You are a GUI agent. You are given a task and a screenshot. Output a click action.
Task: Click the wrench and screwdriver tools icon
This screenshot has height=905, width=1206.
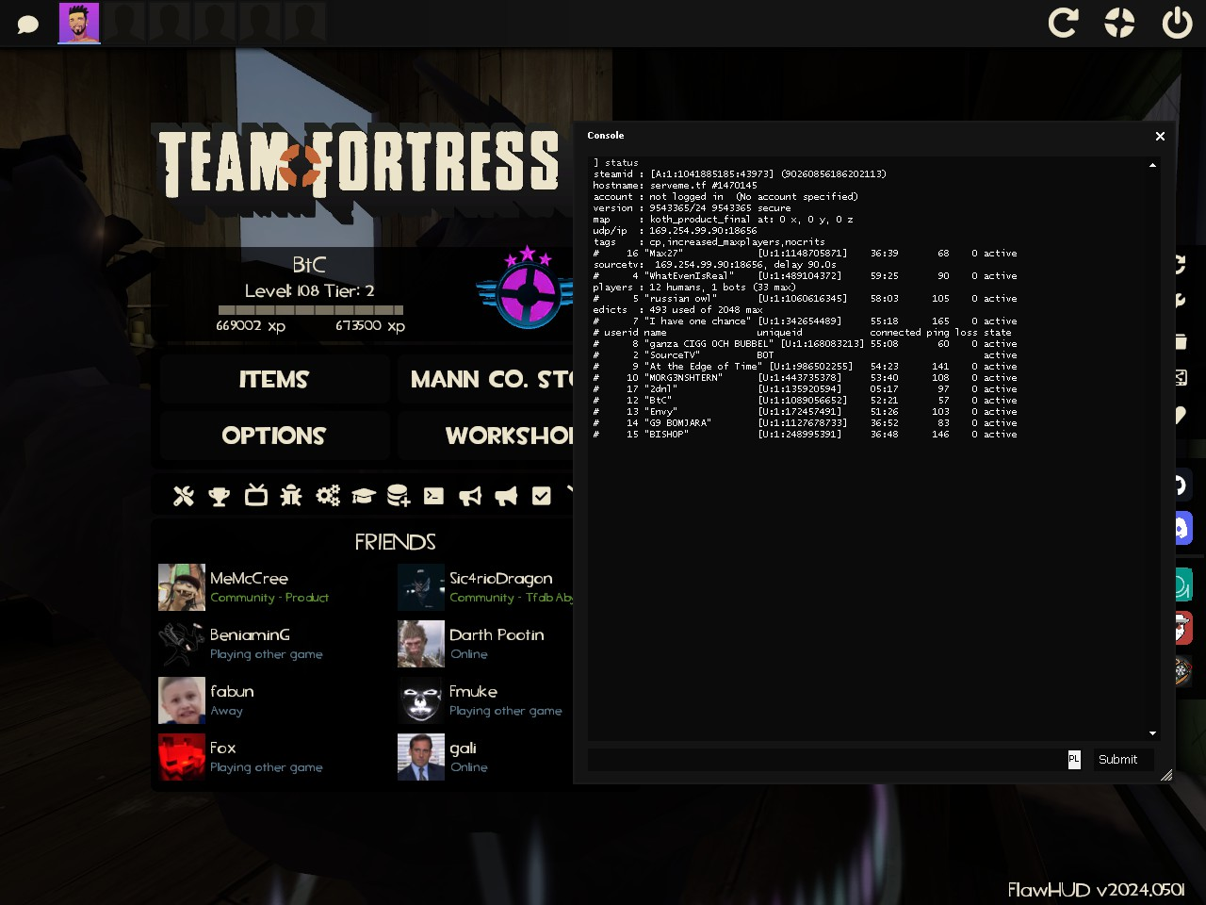pos(184,496)
